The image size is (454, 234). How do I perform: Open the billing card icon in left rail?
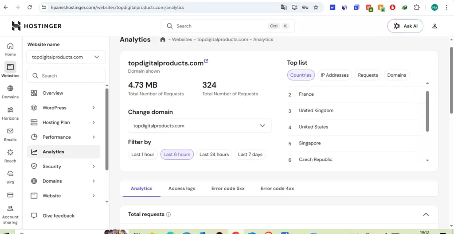(10, 195)
